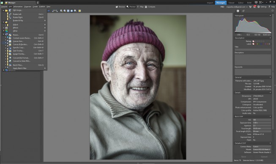Choose Image Overlay menu entry
Screen dimensions: 276x164
(x=28, y=54)
